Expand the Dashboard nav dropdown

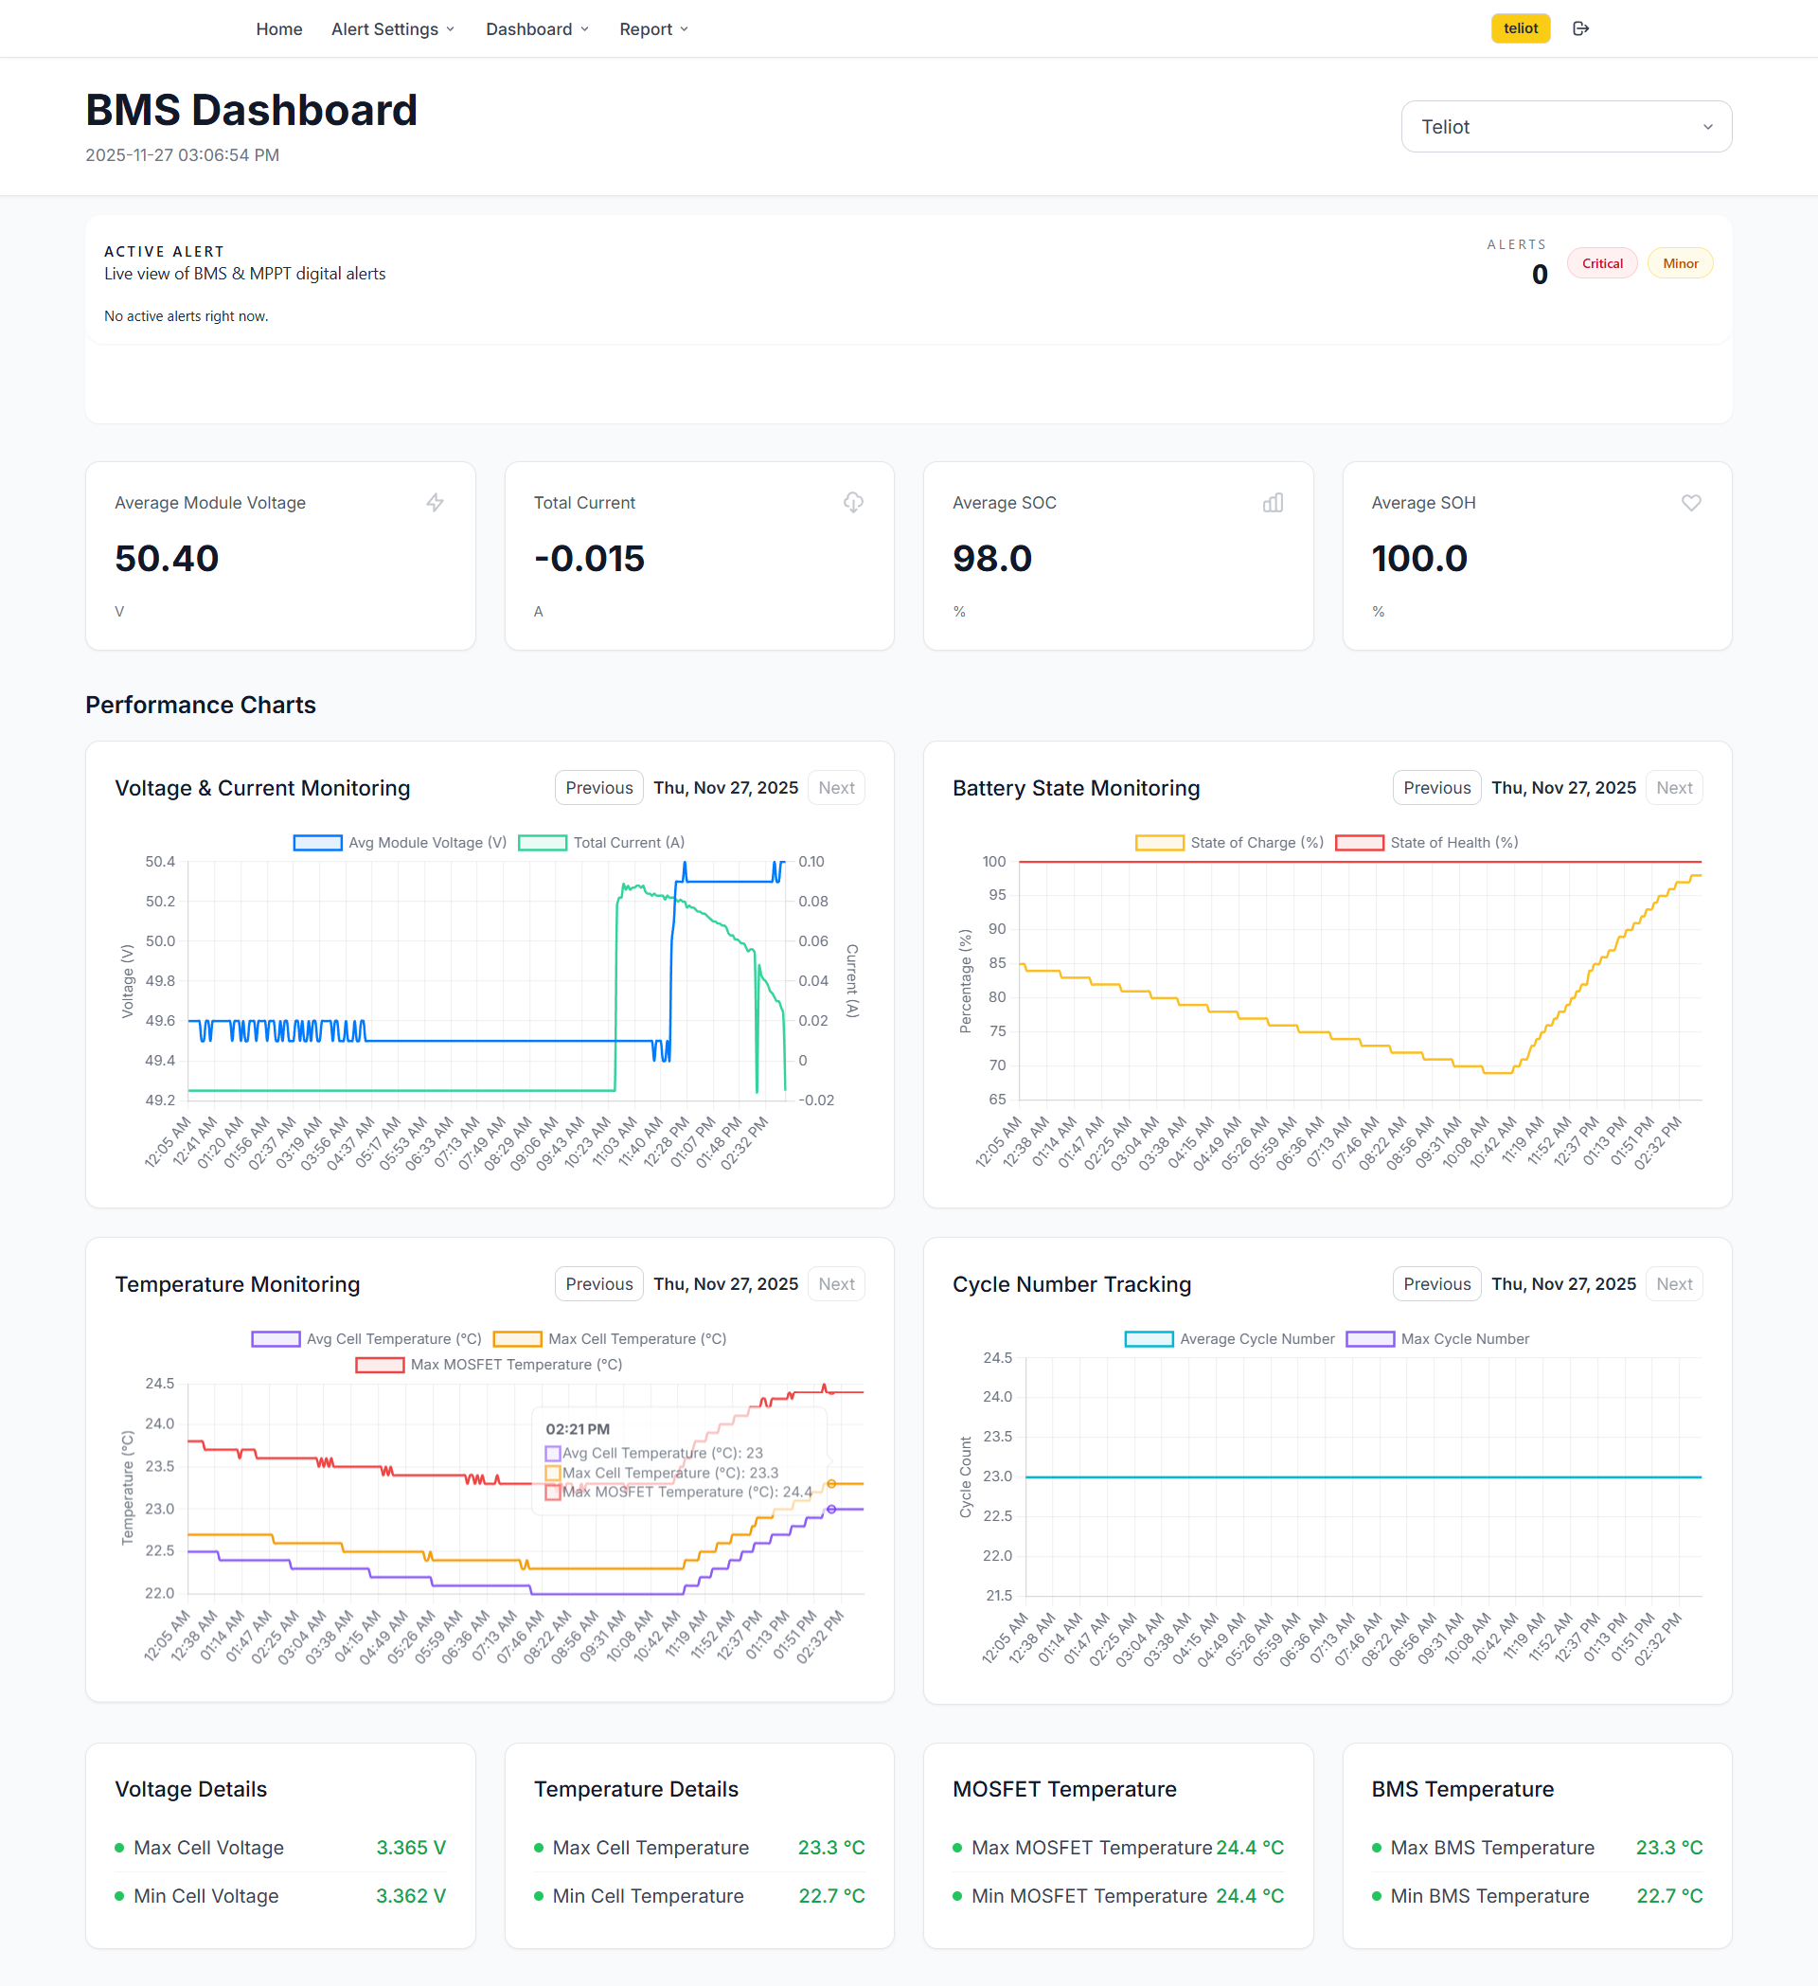click(537, 29)
